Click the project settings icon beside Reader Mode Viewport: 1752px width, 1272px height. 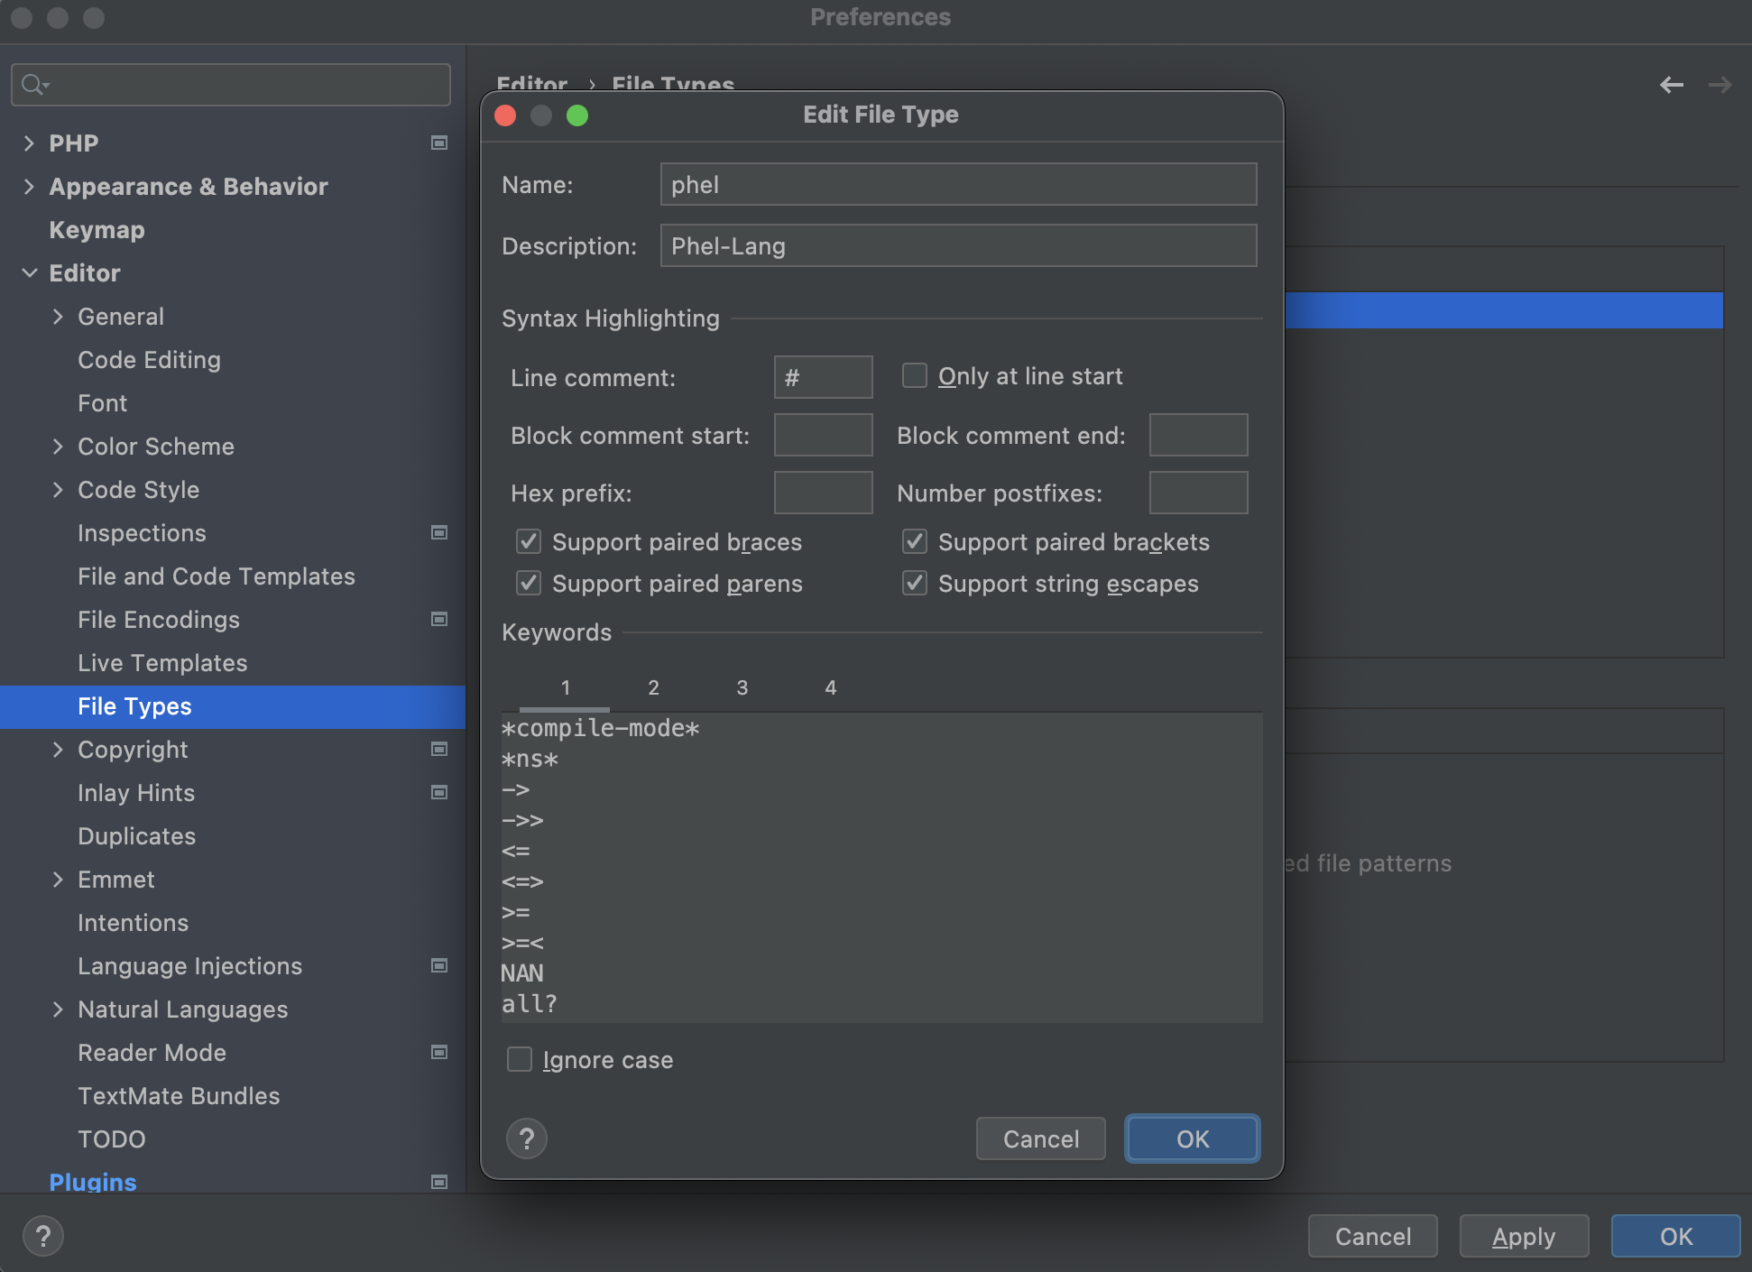[x=439, y=1052]
